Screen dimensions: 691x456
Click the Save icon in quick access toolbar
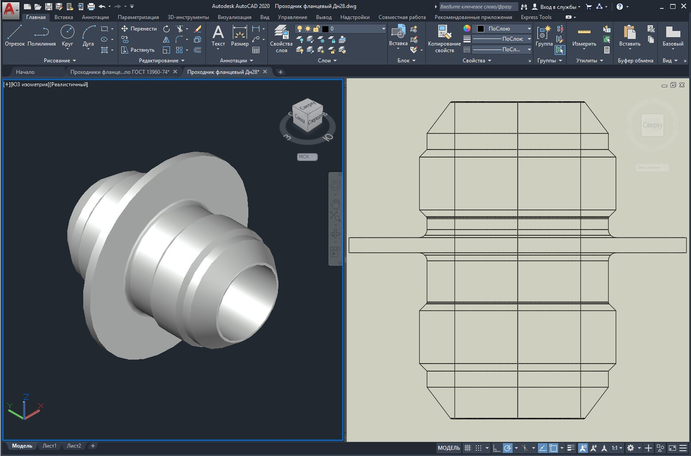[x=48, y=6]
